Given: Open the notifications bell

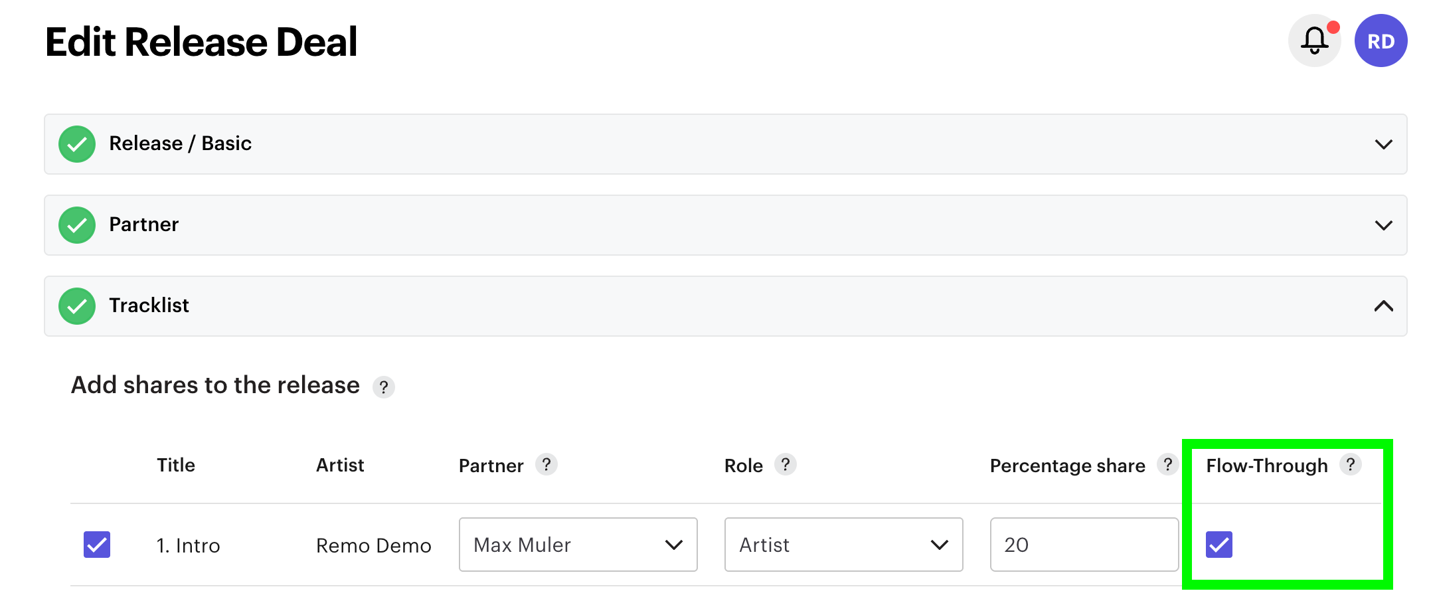Looking at the screenshot, I should tap(1313, 41).
